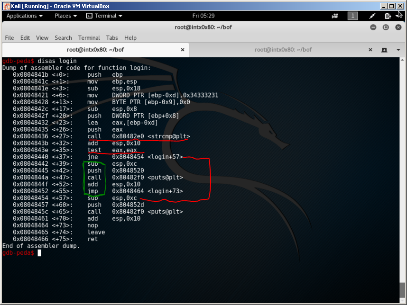
Task: Open the Places menu
Action: pyautogui.click(x=65, y=16)
